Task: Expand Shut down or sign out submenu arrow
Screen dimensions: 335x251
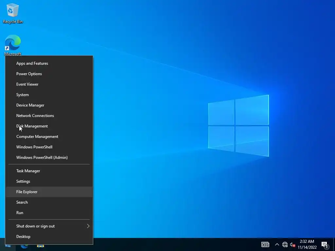Action: tap(88, 226)
